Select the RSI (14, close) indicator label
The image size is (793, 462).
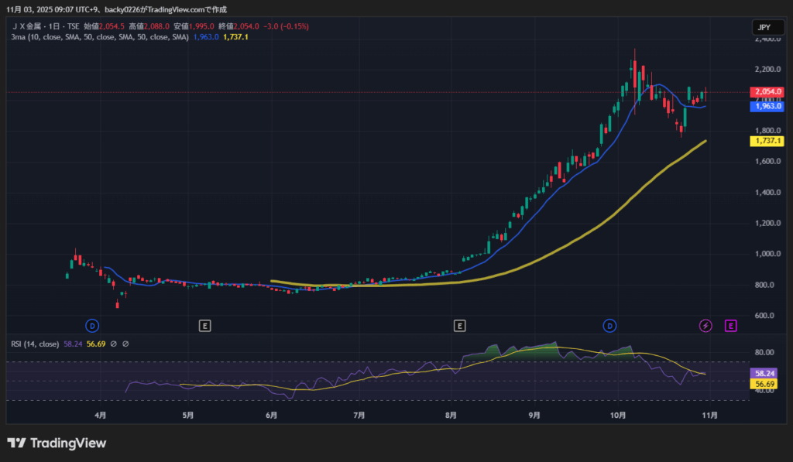click(x=36, y=344)
